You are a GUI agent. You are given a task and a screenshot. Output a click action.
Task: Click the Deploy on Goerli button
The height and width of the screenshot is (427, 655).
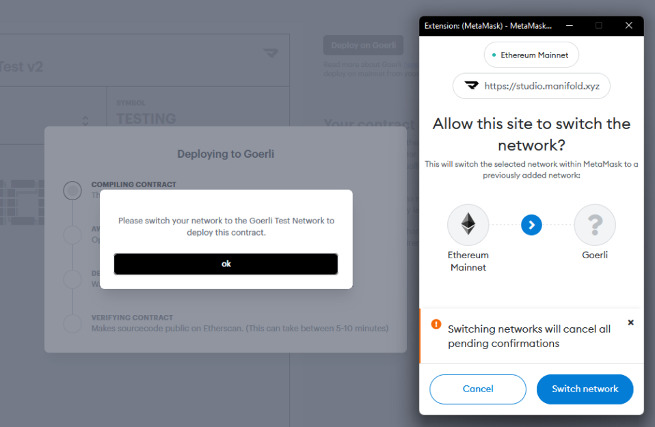tap(364, 45)
